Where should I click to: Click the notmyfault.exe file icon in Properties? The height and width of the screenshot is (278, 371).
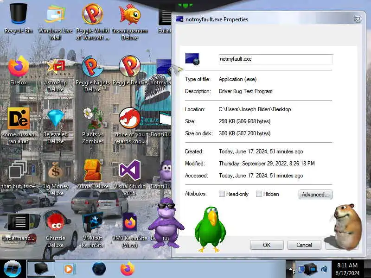(192, 59)
